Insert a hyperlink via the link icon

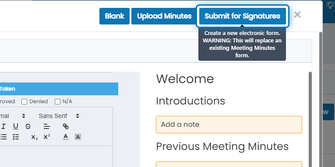pos(66,126)
